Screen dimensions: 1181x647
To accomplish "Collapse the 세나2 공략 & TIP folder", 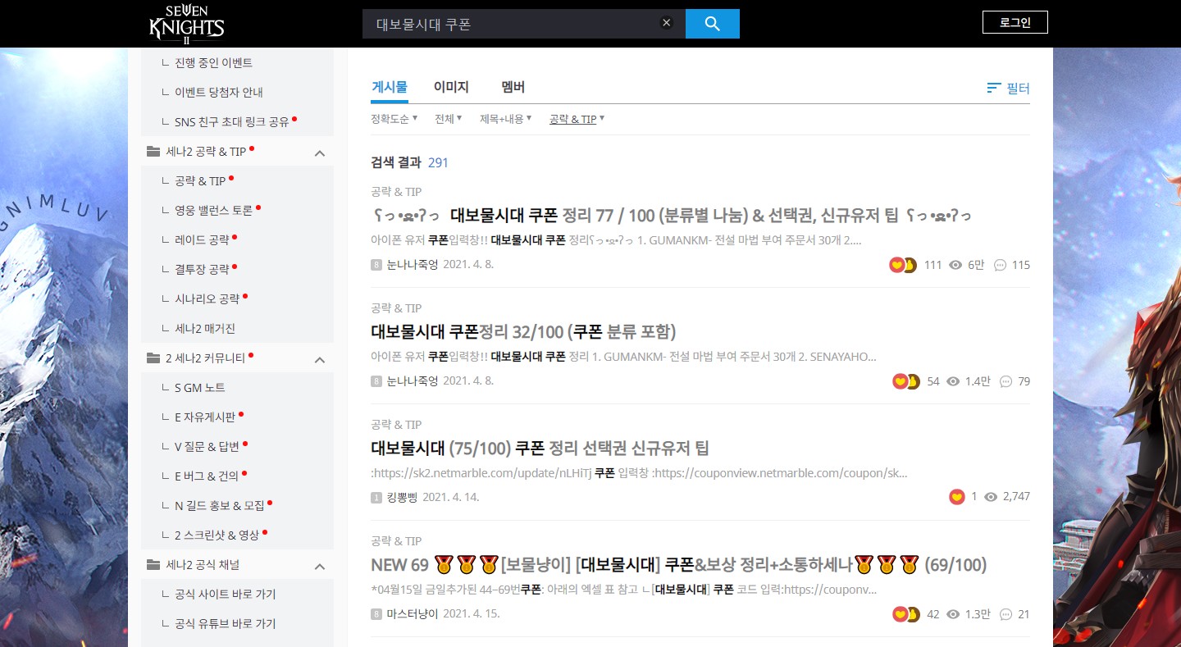I will (320, 153).
